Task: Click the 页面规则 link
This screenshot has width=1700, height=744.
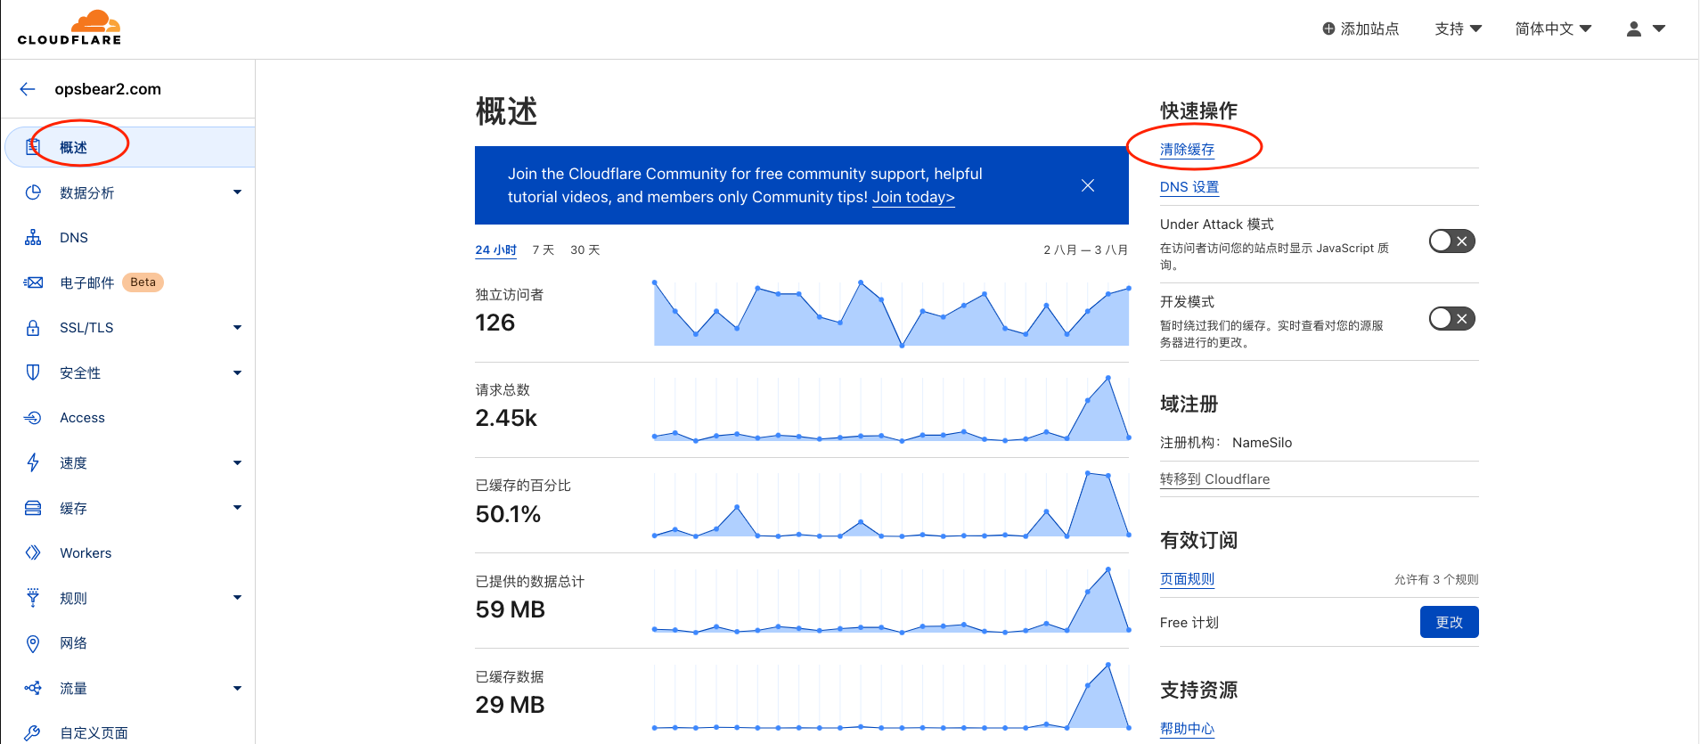Action: (1187, 579)
